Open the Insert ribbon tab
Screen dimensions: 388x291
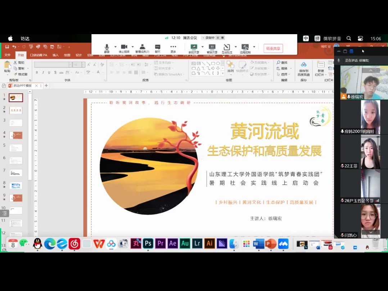(x=55, y=55)
